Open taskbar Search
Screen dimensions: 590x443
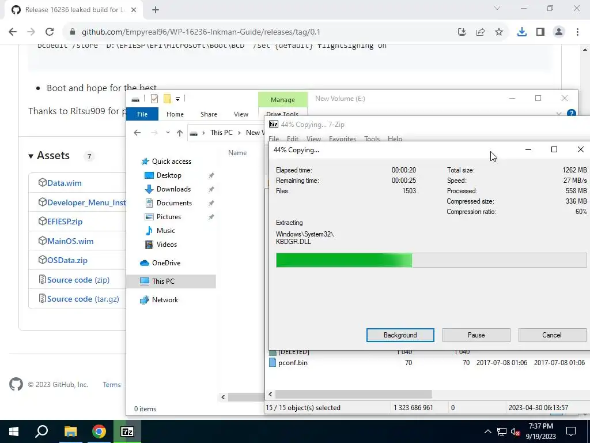pyautogui.click(x=41, y=431)
